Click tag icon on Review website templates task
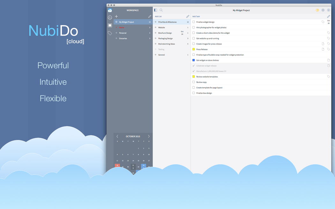The image size is (335, 209). click(x=329, y=77)
